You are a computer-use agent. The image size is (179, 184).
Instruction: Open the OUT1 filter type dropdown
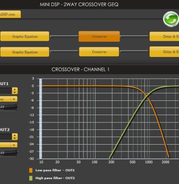tap(14, 99)
